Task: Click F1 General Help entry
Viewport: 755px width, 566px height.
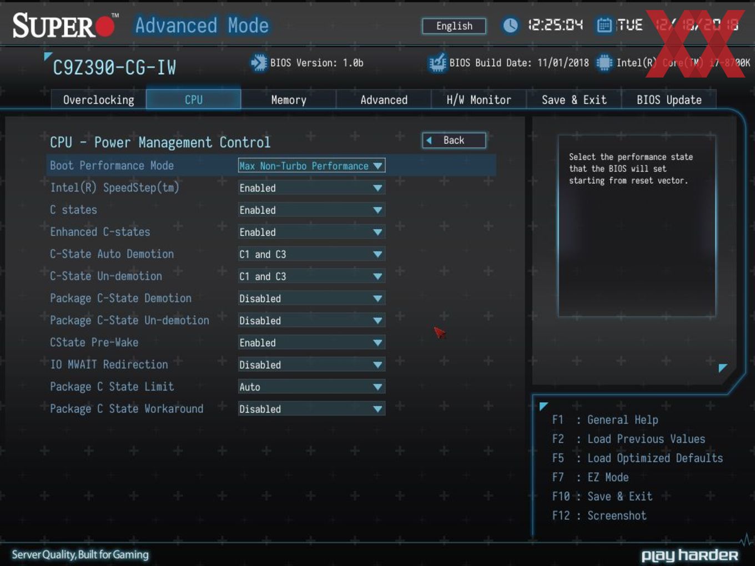Action: 605,420
